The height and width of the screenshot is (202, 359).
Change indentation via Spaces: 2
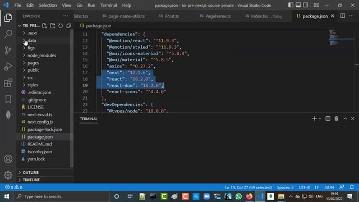tap(285, 187)
